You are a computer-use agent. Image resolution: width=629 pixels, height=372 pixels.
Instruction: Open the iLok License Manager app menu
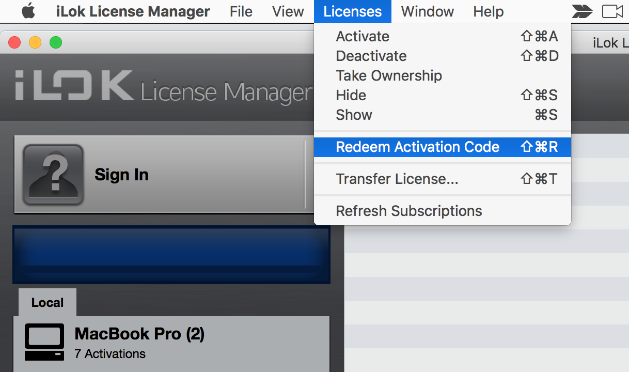tap(133, 11)
